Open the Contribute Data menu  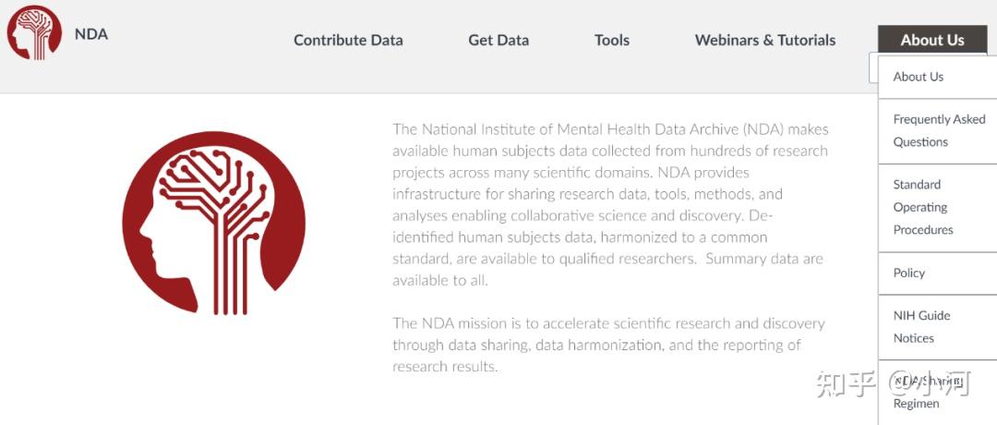(x=348, y=40)
